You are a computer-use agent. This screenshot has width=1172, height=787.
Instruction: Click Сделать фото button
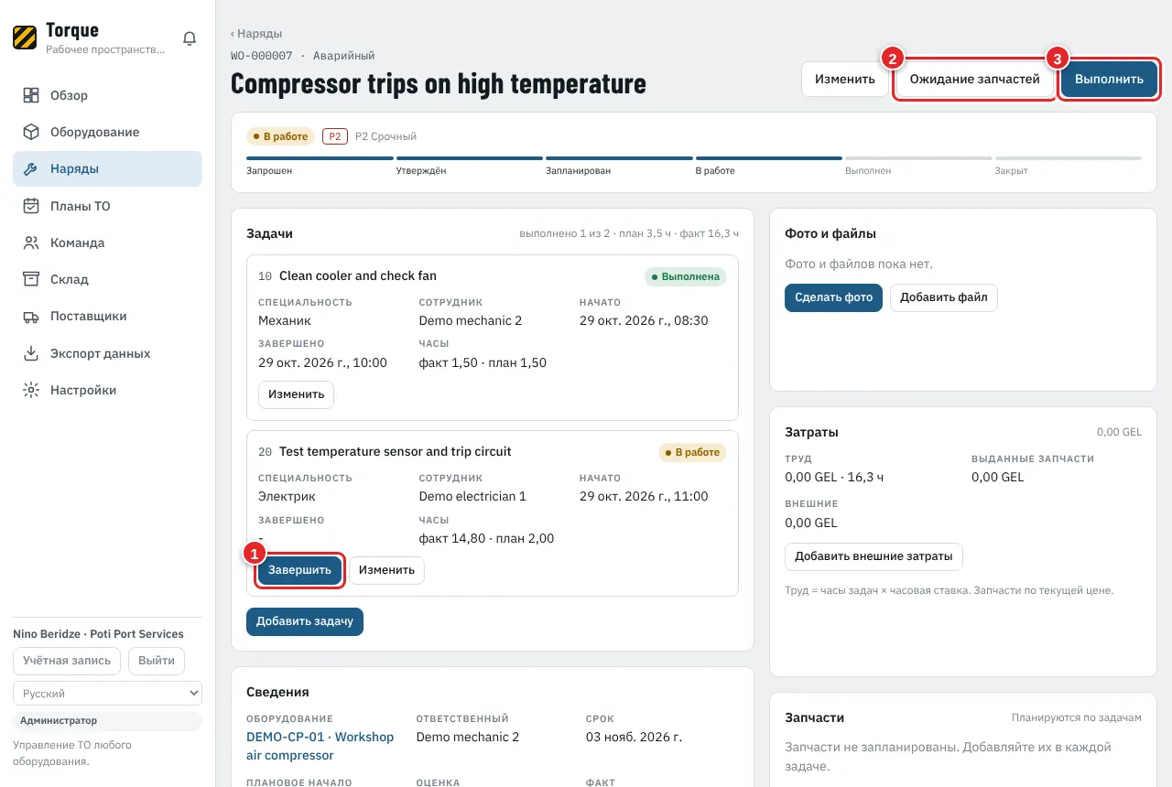pyautogui.click(x=833, y=297)
